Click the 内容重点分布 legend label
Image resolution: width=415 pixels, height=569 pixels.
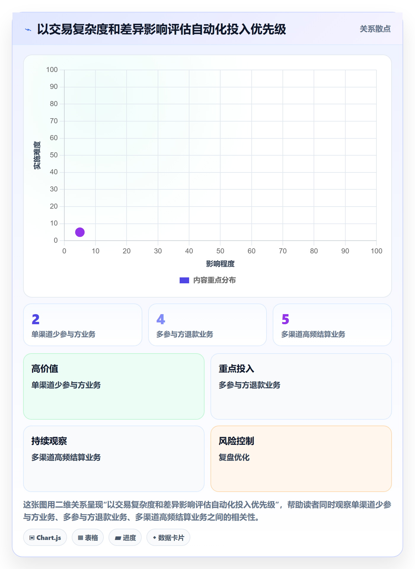(214, 280)
